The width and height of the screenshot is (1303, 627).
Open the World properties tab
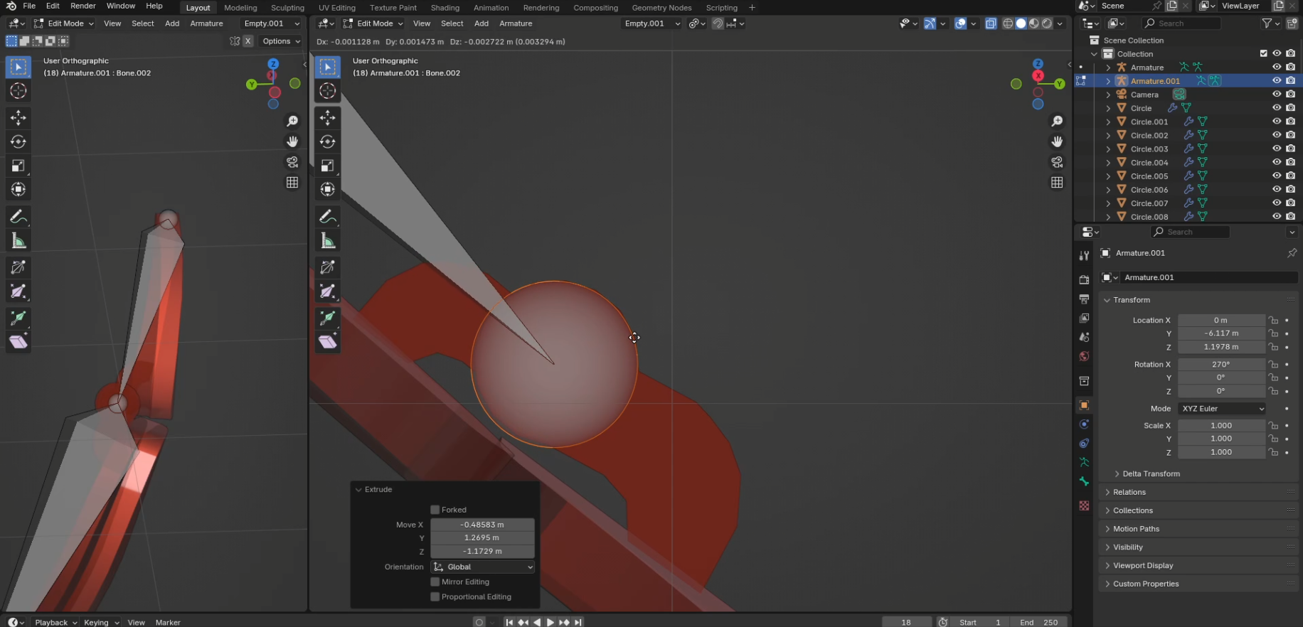(1084, 356)
